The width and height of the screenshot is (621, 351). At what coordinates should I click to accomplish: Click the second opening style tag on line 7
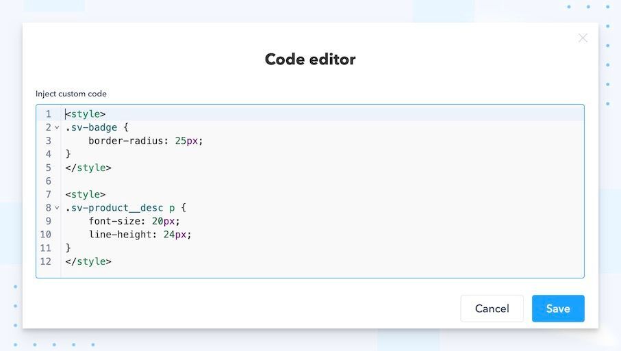click(x=86, y=195)
